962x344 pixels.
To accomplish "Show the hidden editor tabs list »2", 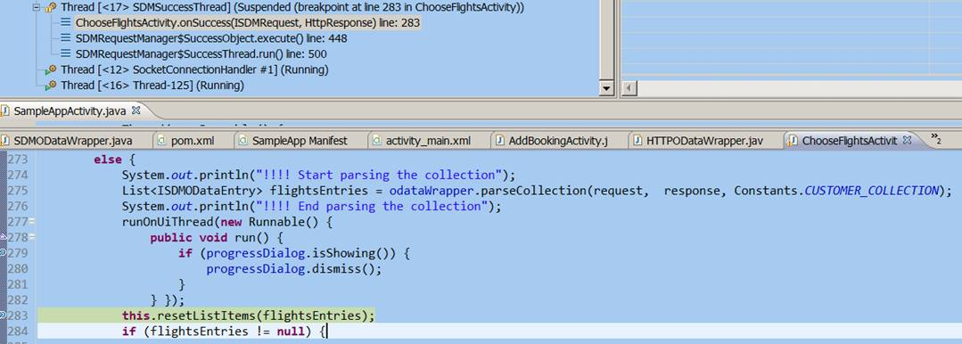I will click(936, 139).
